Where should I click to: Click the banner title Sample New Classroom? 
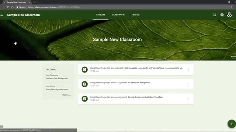tap(117, 40)
